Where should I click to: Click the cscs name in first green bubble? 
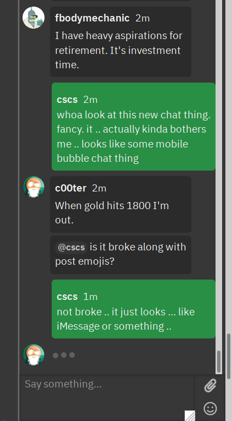pyautogui.click(x=67, y=100)
